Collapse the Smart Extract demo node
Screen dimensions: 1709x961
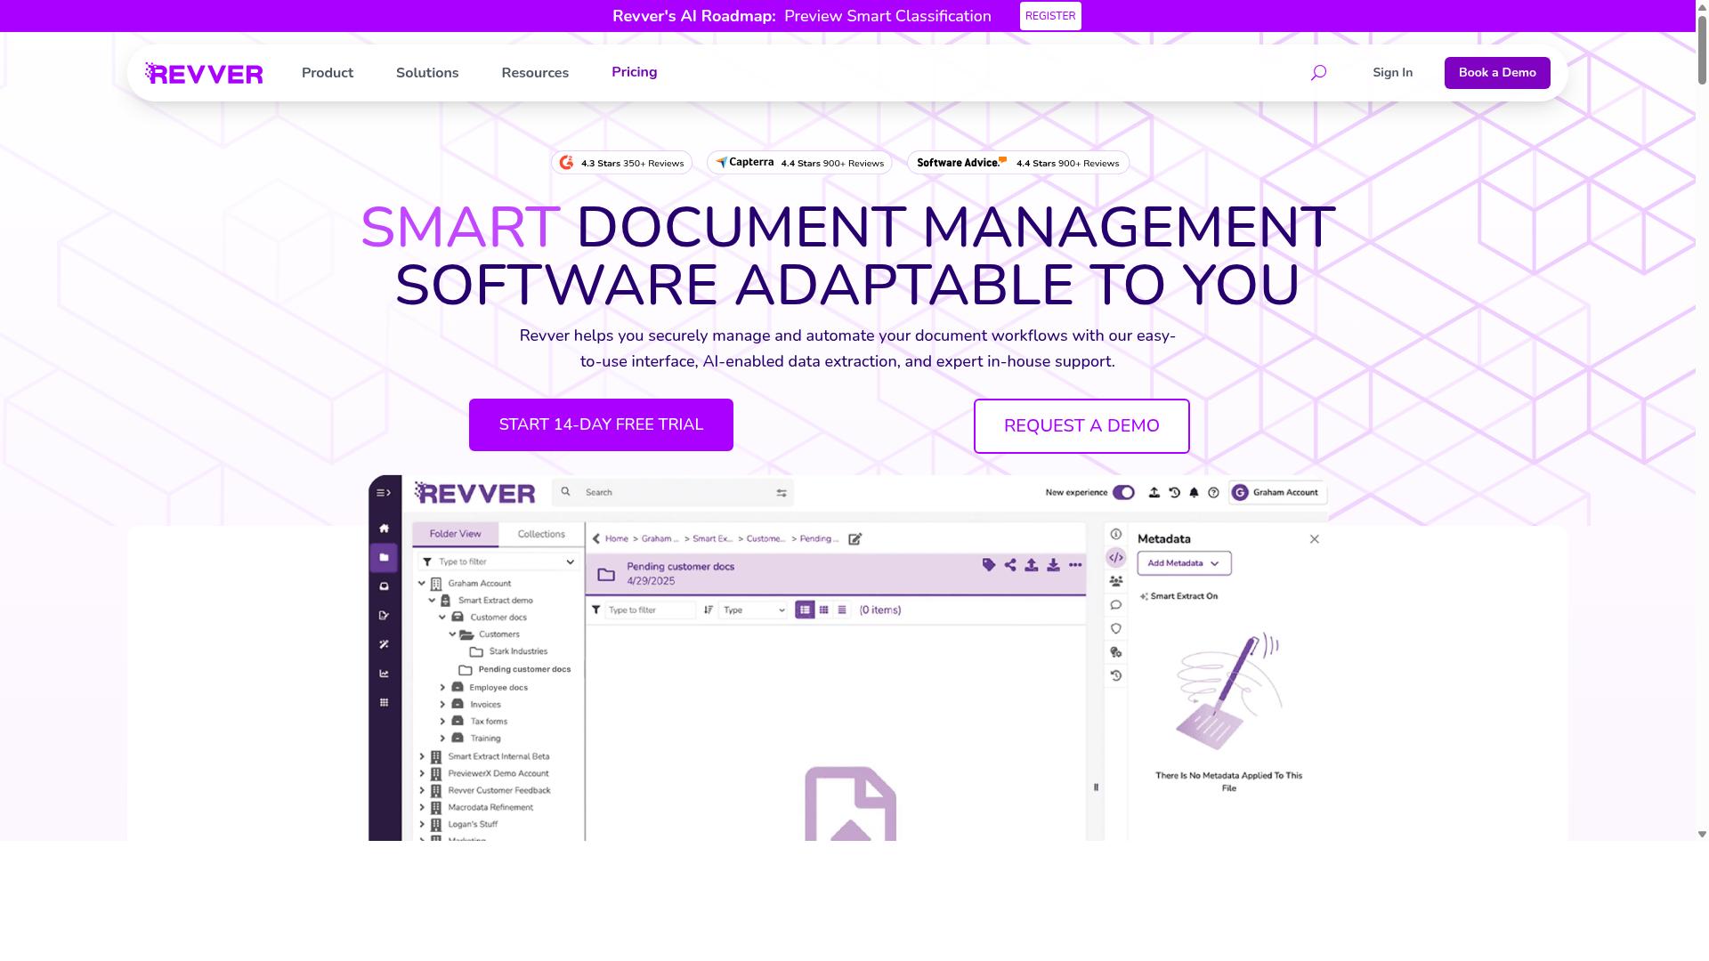[433, 601]
